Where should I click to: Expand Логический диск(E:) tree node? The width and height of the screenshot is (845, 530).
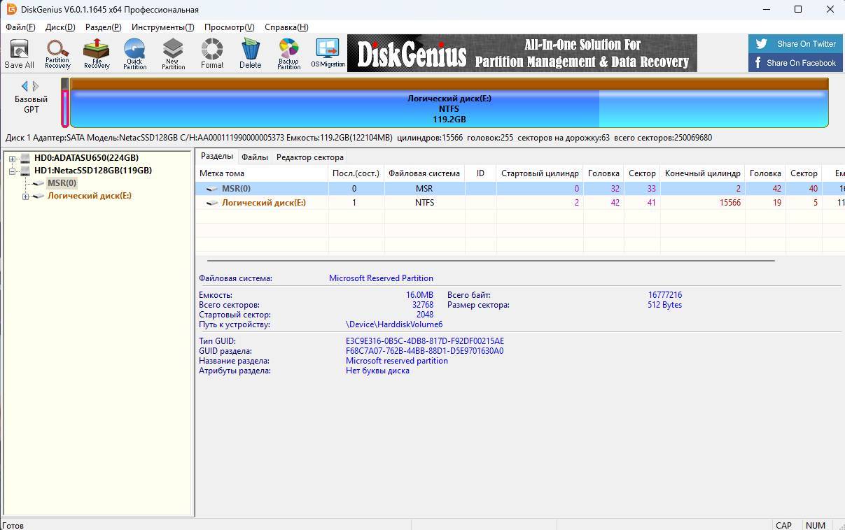click(x=25, y=196)
